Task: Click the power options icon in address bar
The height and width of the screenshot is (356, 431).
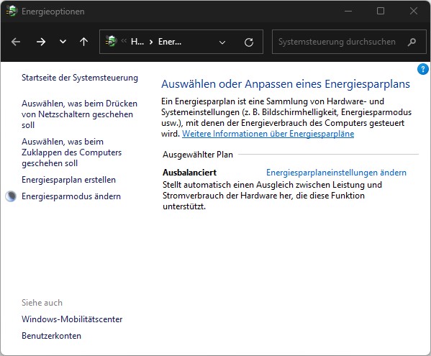Action: pos(111,42)
